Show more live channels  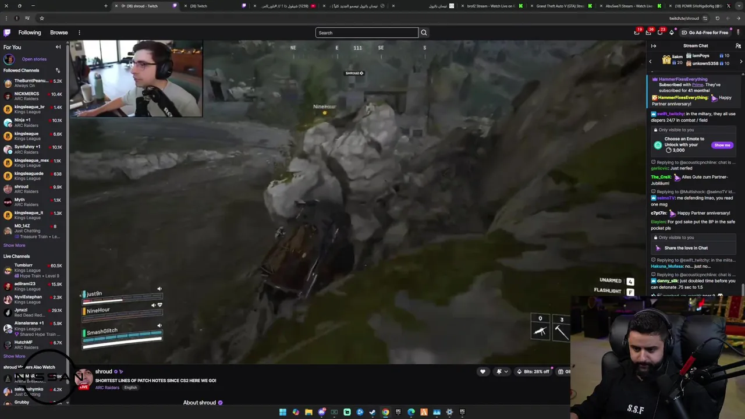(x=14, y=356)
